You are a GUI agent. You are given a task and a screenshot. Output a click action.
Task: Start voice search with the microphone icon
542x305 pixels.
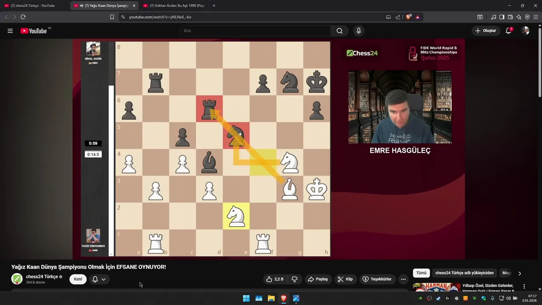[359, 30]
